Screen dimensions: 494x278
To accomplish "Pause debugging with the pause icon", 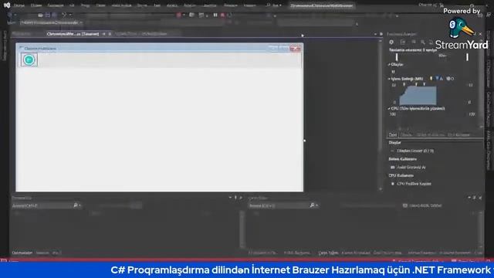I will point(215,15).
